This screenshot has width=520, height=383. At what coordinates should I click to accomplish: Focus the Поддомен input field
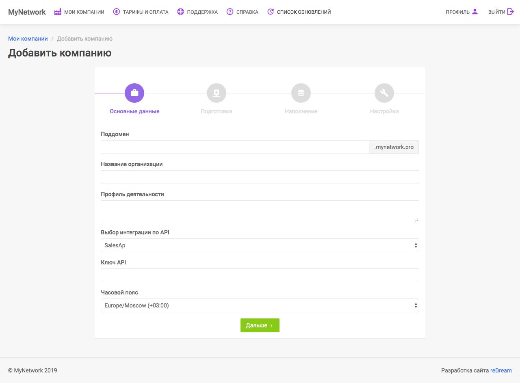[x=235, y=147]
